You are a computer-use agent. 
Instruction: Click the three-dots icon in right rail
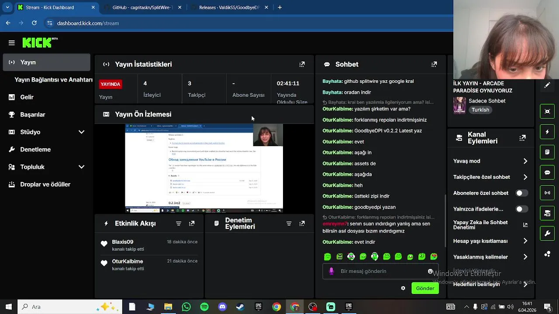coord(547,254)
